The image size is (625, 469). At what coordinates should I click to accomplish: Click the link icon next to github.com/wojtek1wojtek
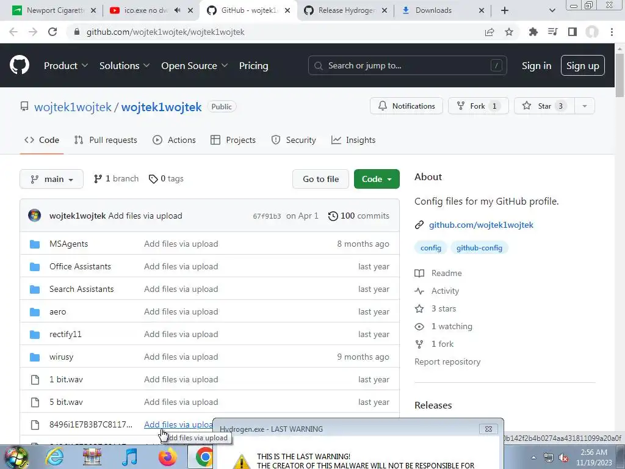tap(419, 225)
